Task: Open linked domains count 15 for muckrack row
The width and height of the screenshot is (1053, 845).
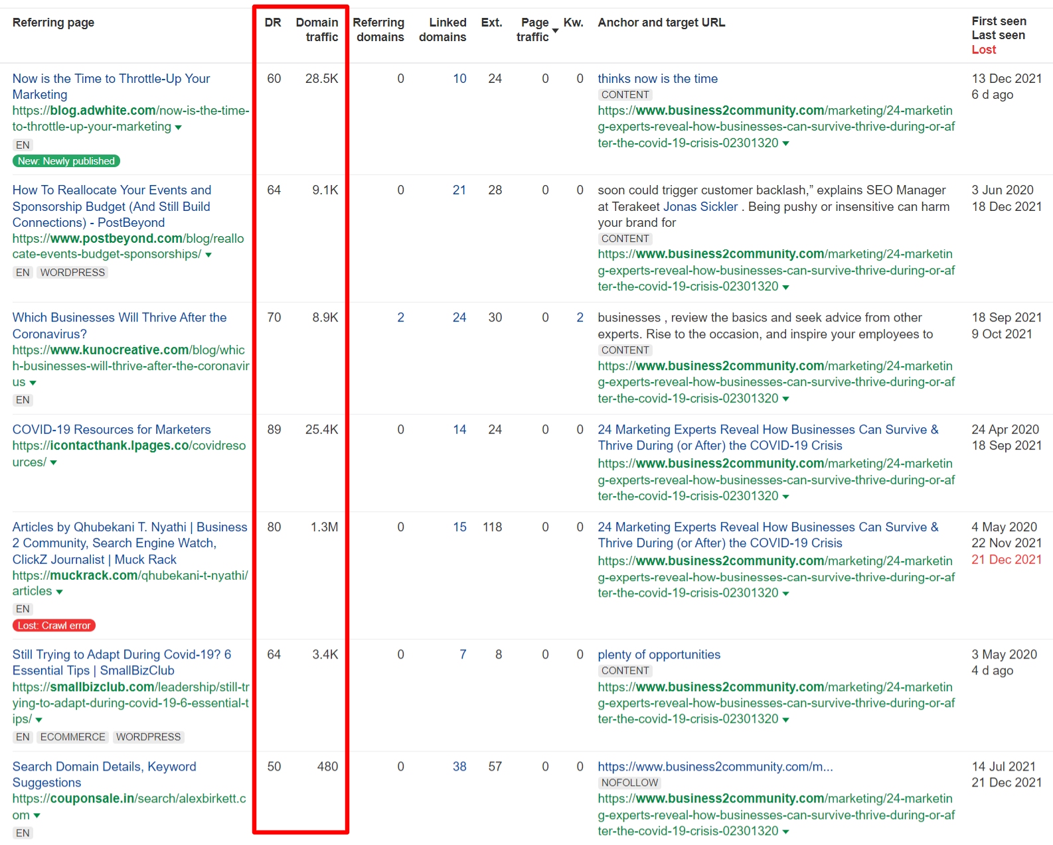Action: (x=460, y=527)
